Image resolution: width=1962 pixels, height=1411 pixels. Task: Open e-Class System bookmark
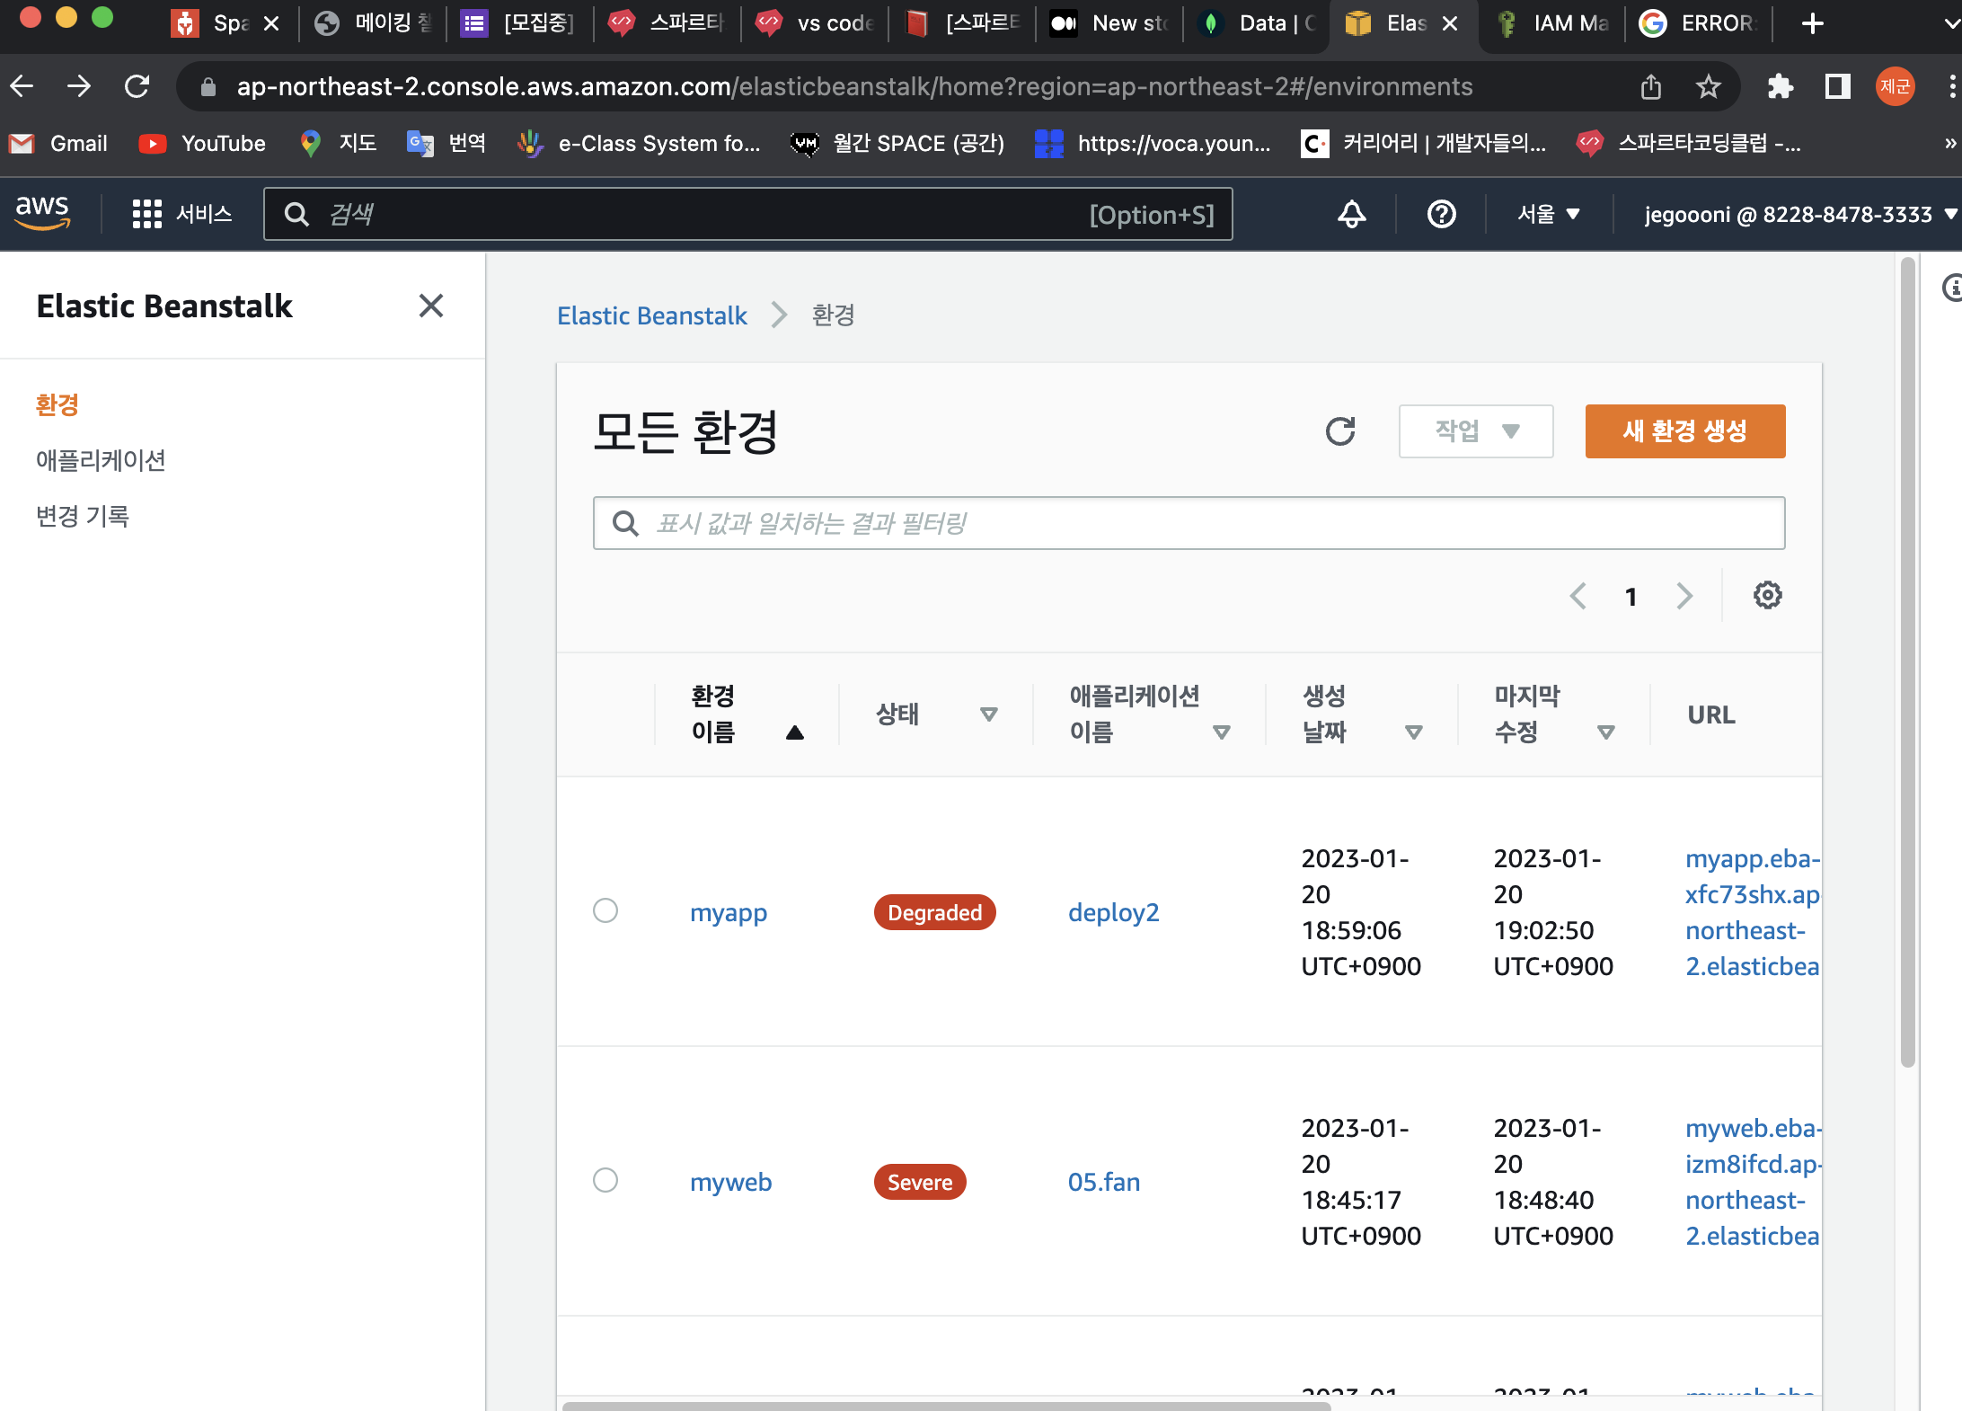pyautogui.click(x=640, y=144)
